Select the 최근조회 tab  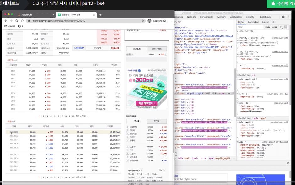pyautogui.click(x=137, y=49)
